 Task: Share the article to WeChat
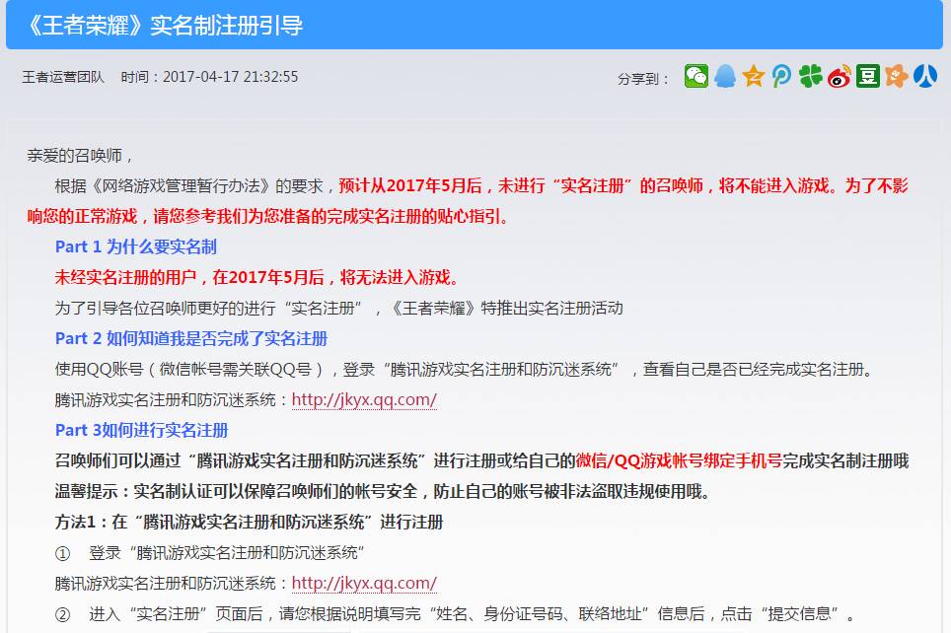click(696, 76)
